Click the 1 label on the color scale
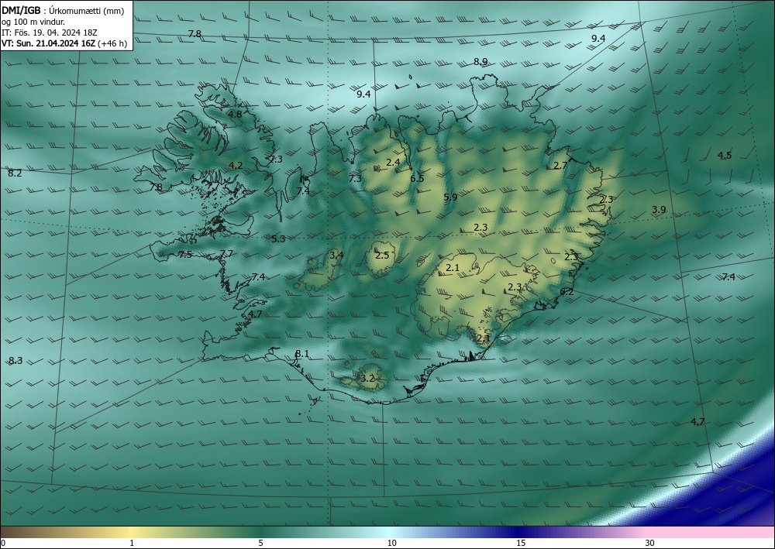This screenshot has height=549, width=775. [132, 543]
